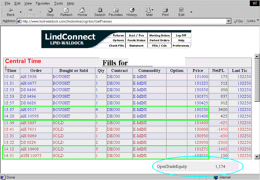Click order AH 10593 link
The image size is (260, 180).
tap(29, 116)
